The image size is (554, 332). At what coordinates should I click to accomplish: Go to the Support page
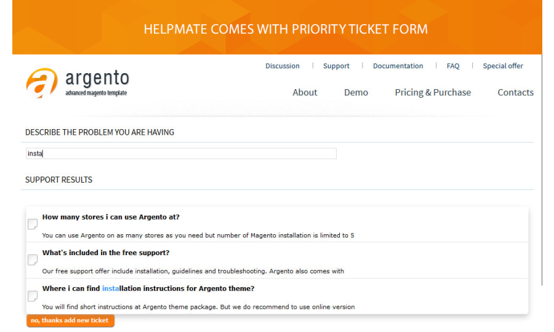click(336, 66)
